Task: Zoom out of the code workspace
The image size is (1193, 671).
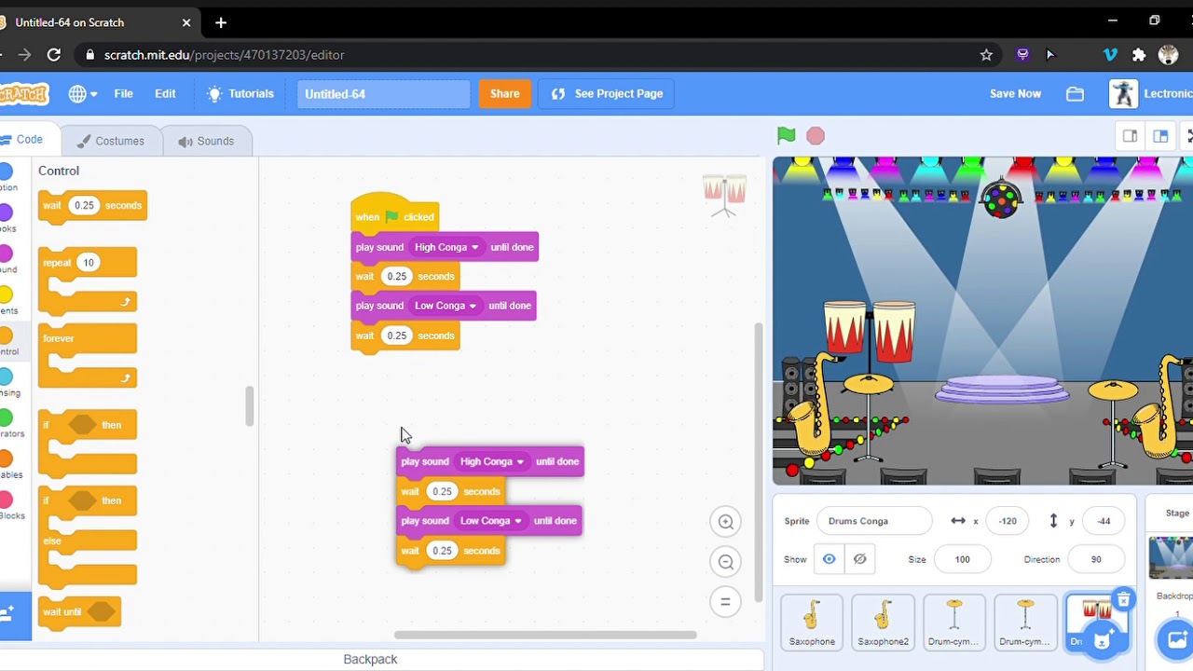Action: click(x=725, y=562)
